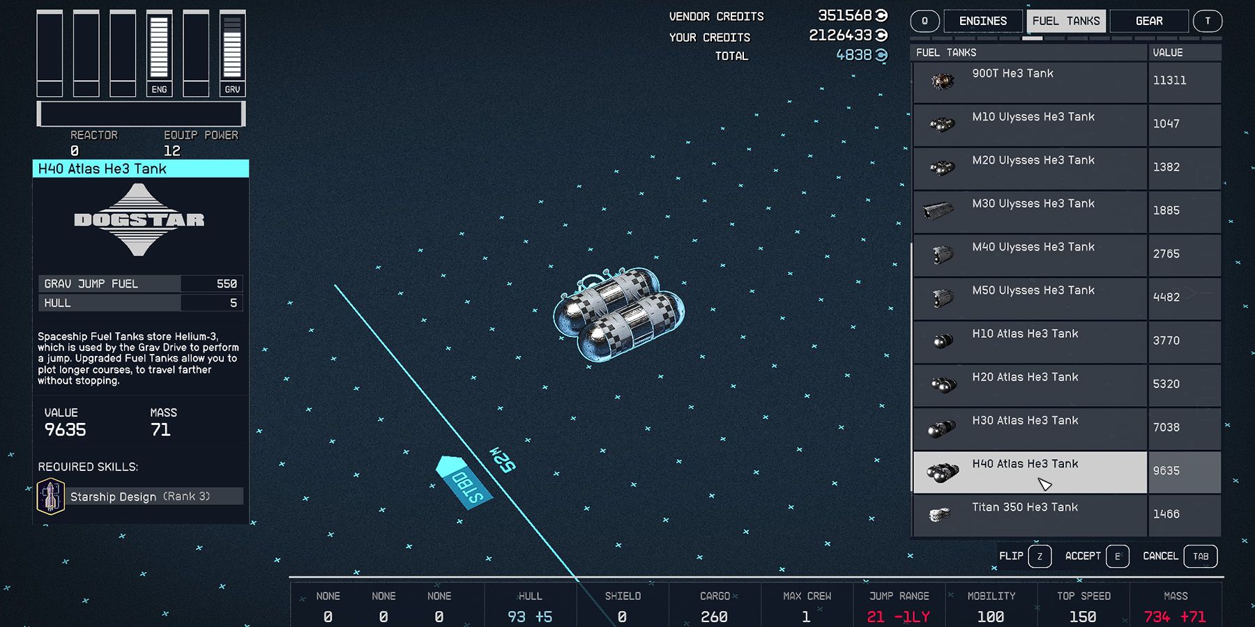Viewport: 1255px width, 627px height.
Task: Click the value 9635 in list
Action: coord(1185,472)
